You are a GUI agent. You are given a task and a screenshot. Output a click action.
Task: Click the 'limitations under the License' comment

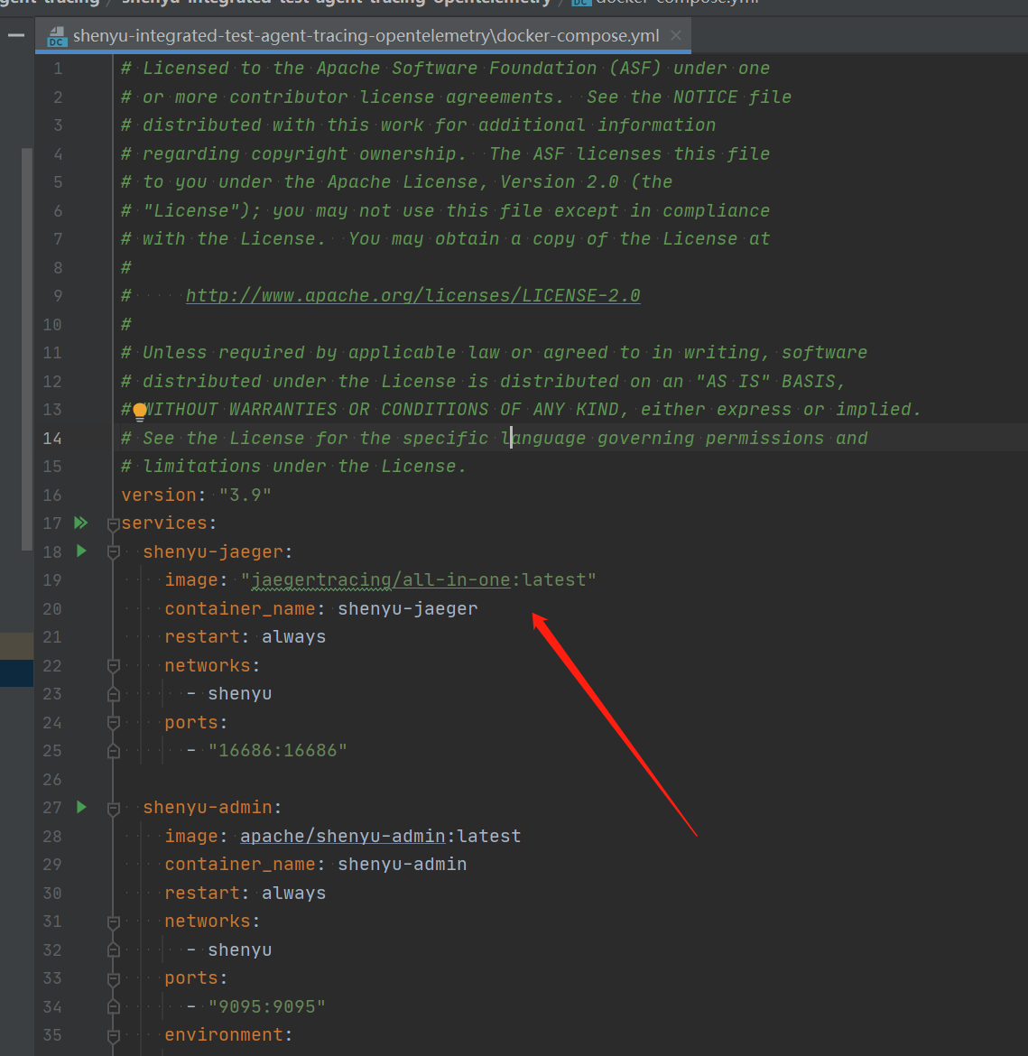point(293,466)
